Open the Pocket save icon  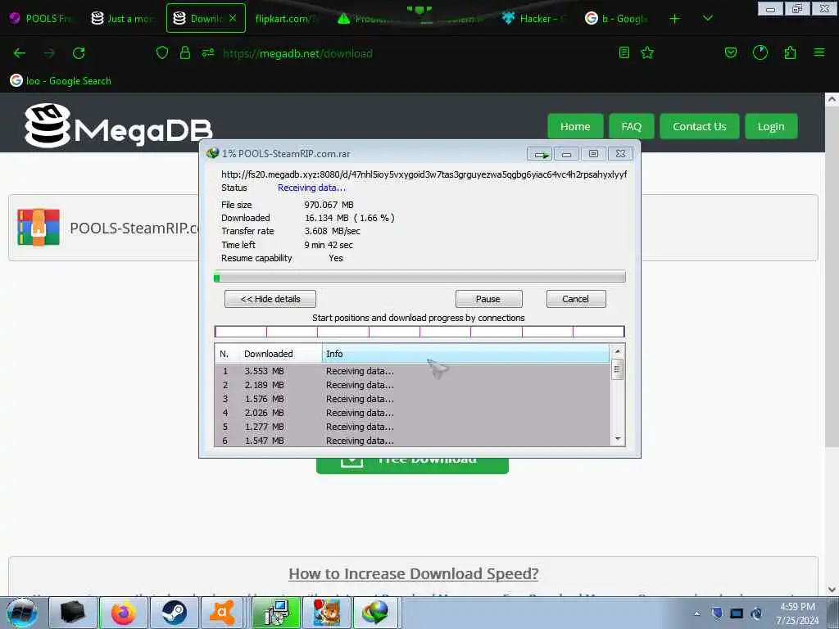click(x=730, y=52)
